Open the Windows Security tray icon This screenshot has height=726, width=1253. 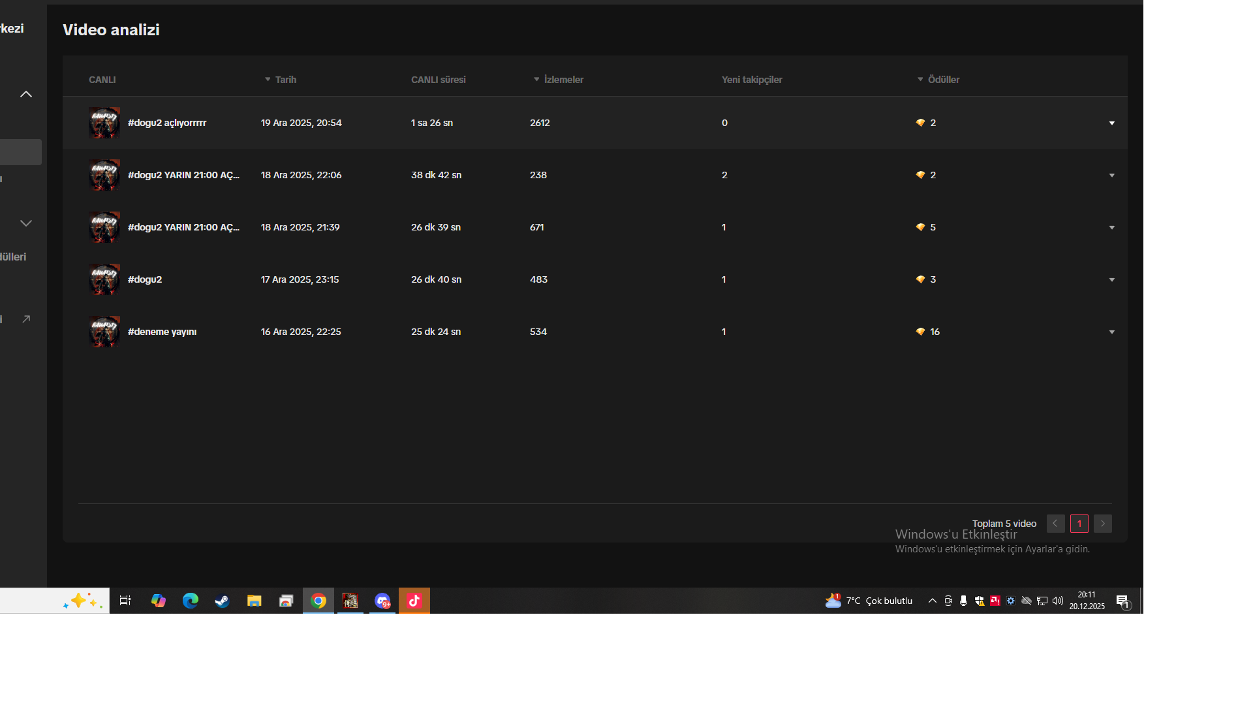(x=980, y=601)
